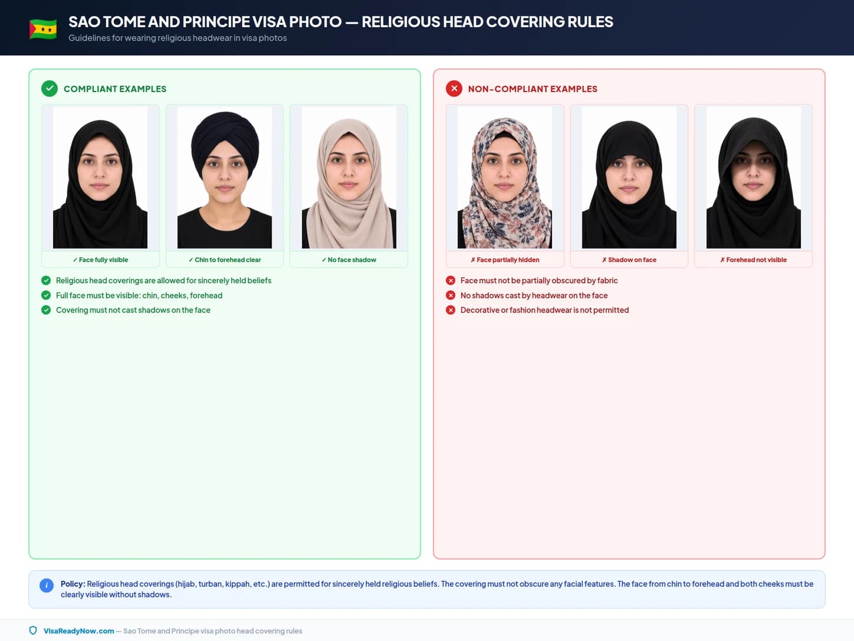
Task: Click the Shadow on face caption
Action: 629,260
